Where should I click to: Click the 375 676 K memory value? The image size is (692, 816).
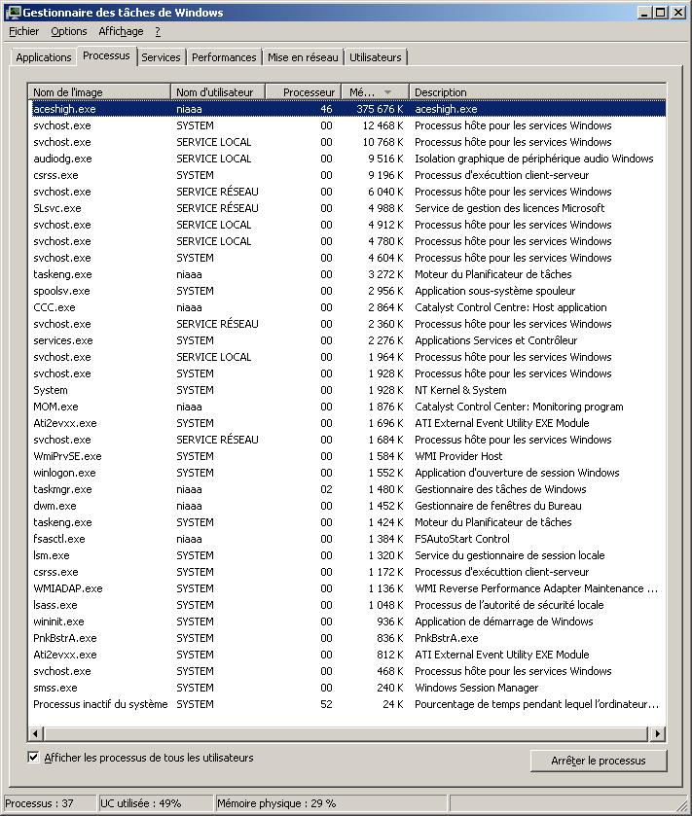tap(381, 109)
